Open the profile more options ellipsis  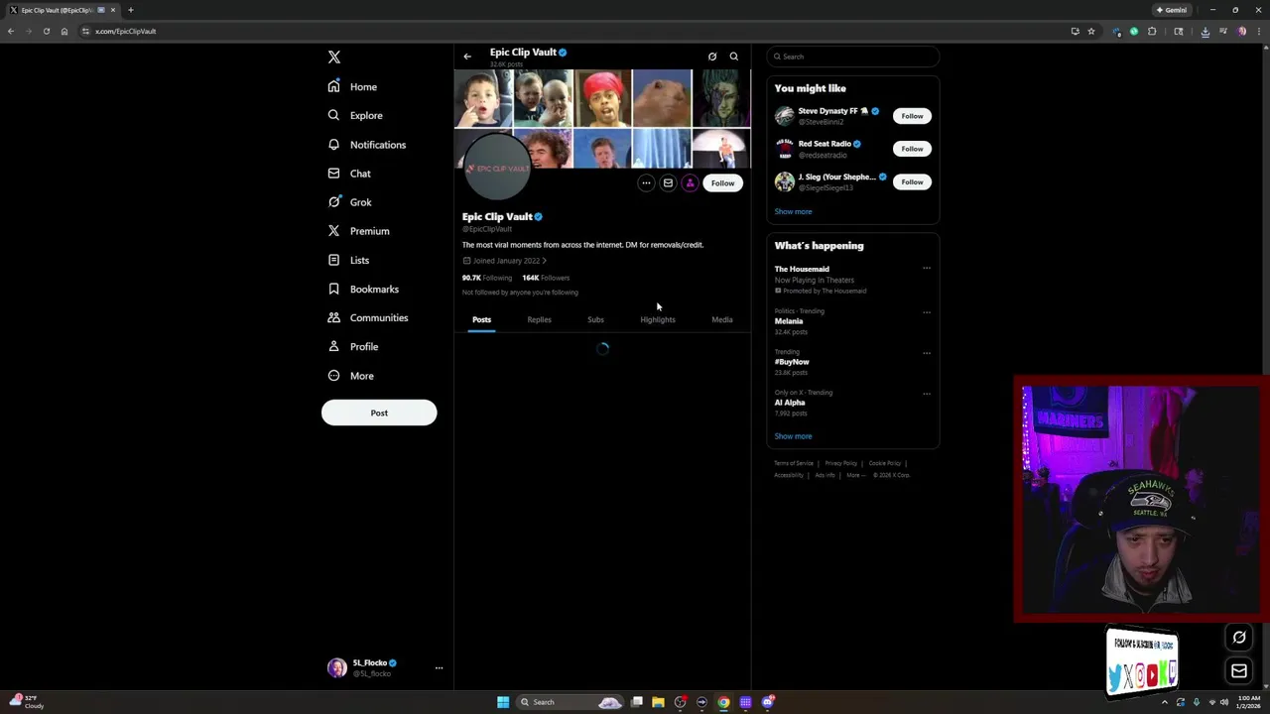click(x=646, y=182)
